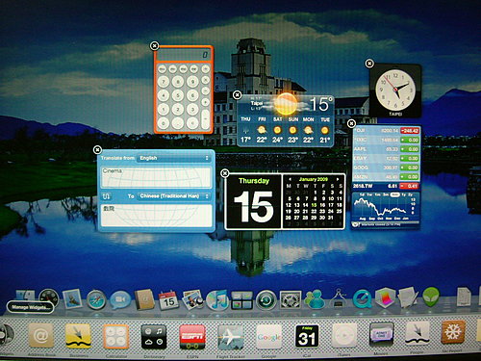The image size is (481, 361).
Task: Open System Preferences gear icon in Dock
Action: coord(291,300)
